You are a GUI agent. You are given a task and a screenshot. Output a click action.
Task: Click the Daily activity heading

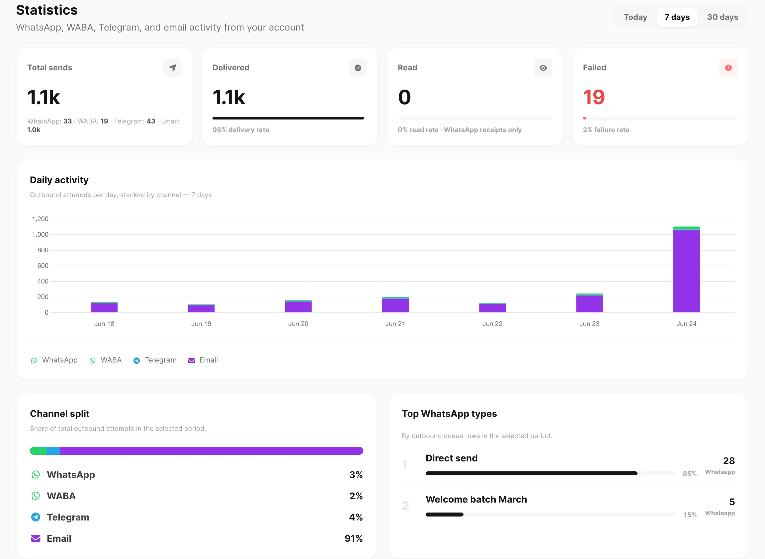(x=59, y=180)
